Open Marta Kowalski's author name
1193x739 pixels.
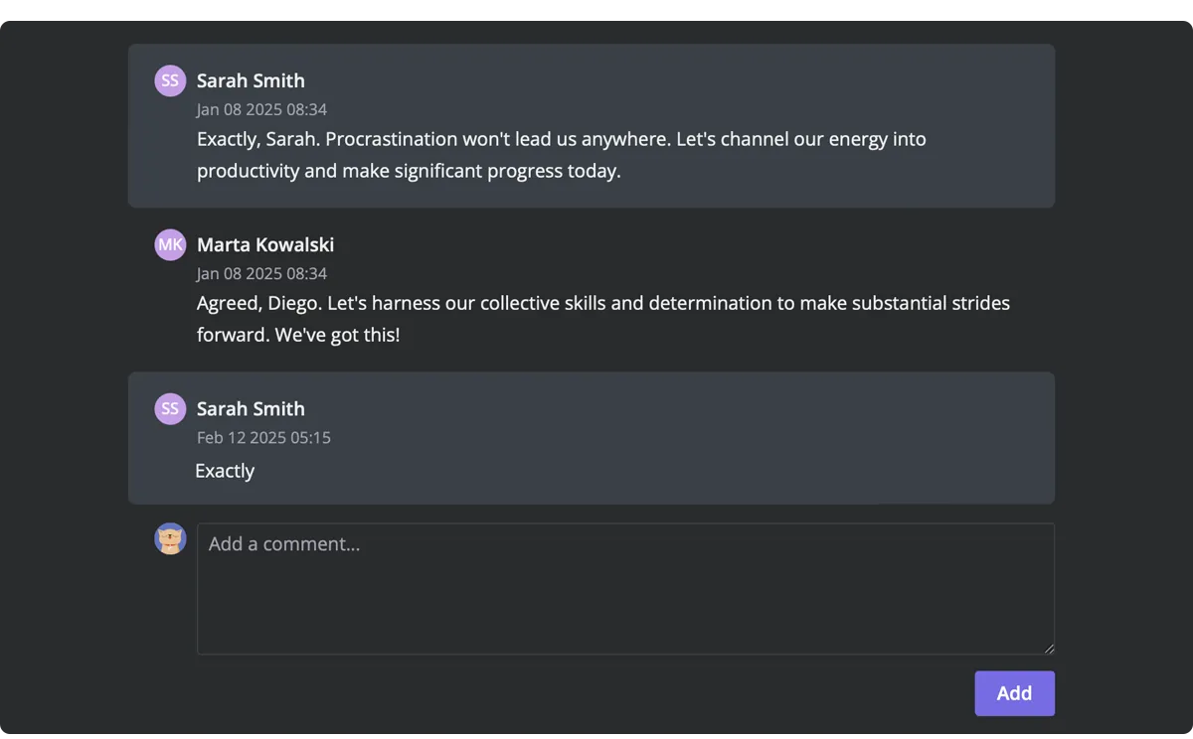pos(265,244)
